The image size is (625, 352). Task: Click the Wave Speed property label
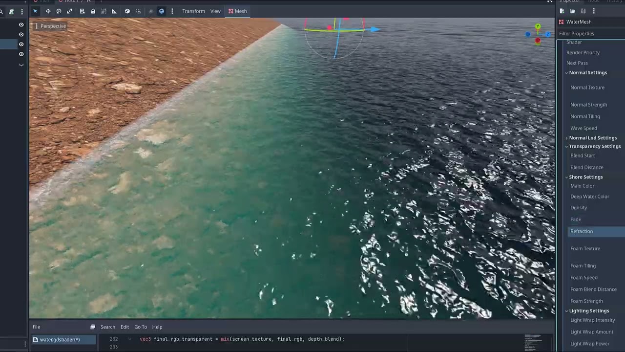[x=583, y=128]
